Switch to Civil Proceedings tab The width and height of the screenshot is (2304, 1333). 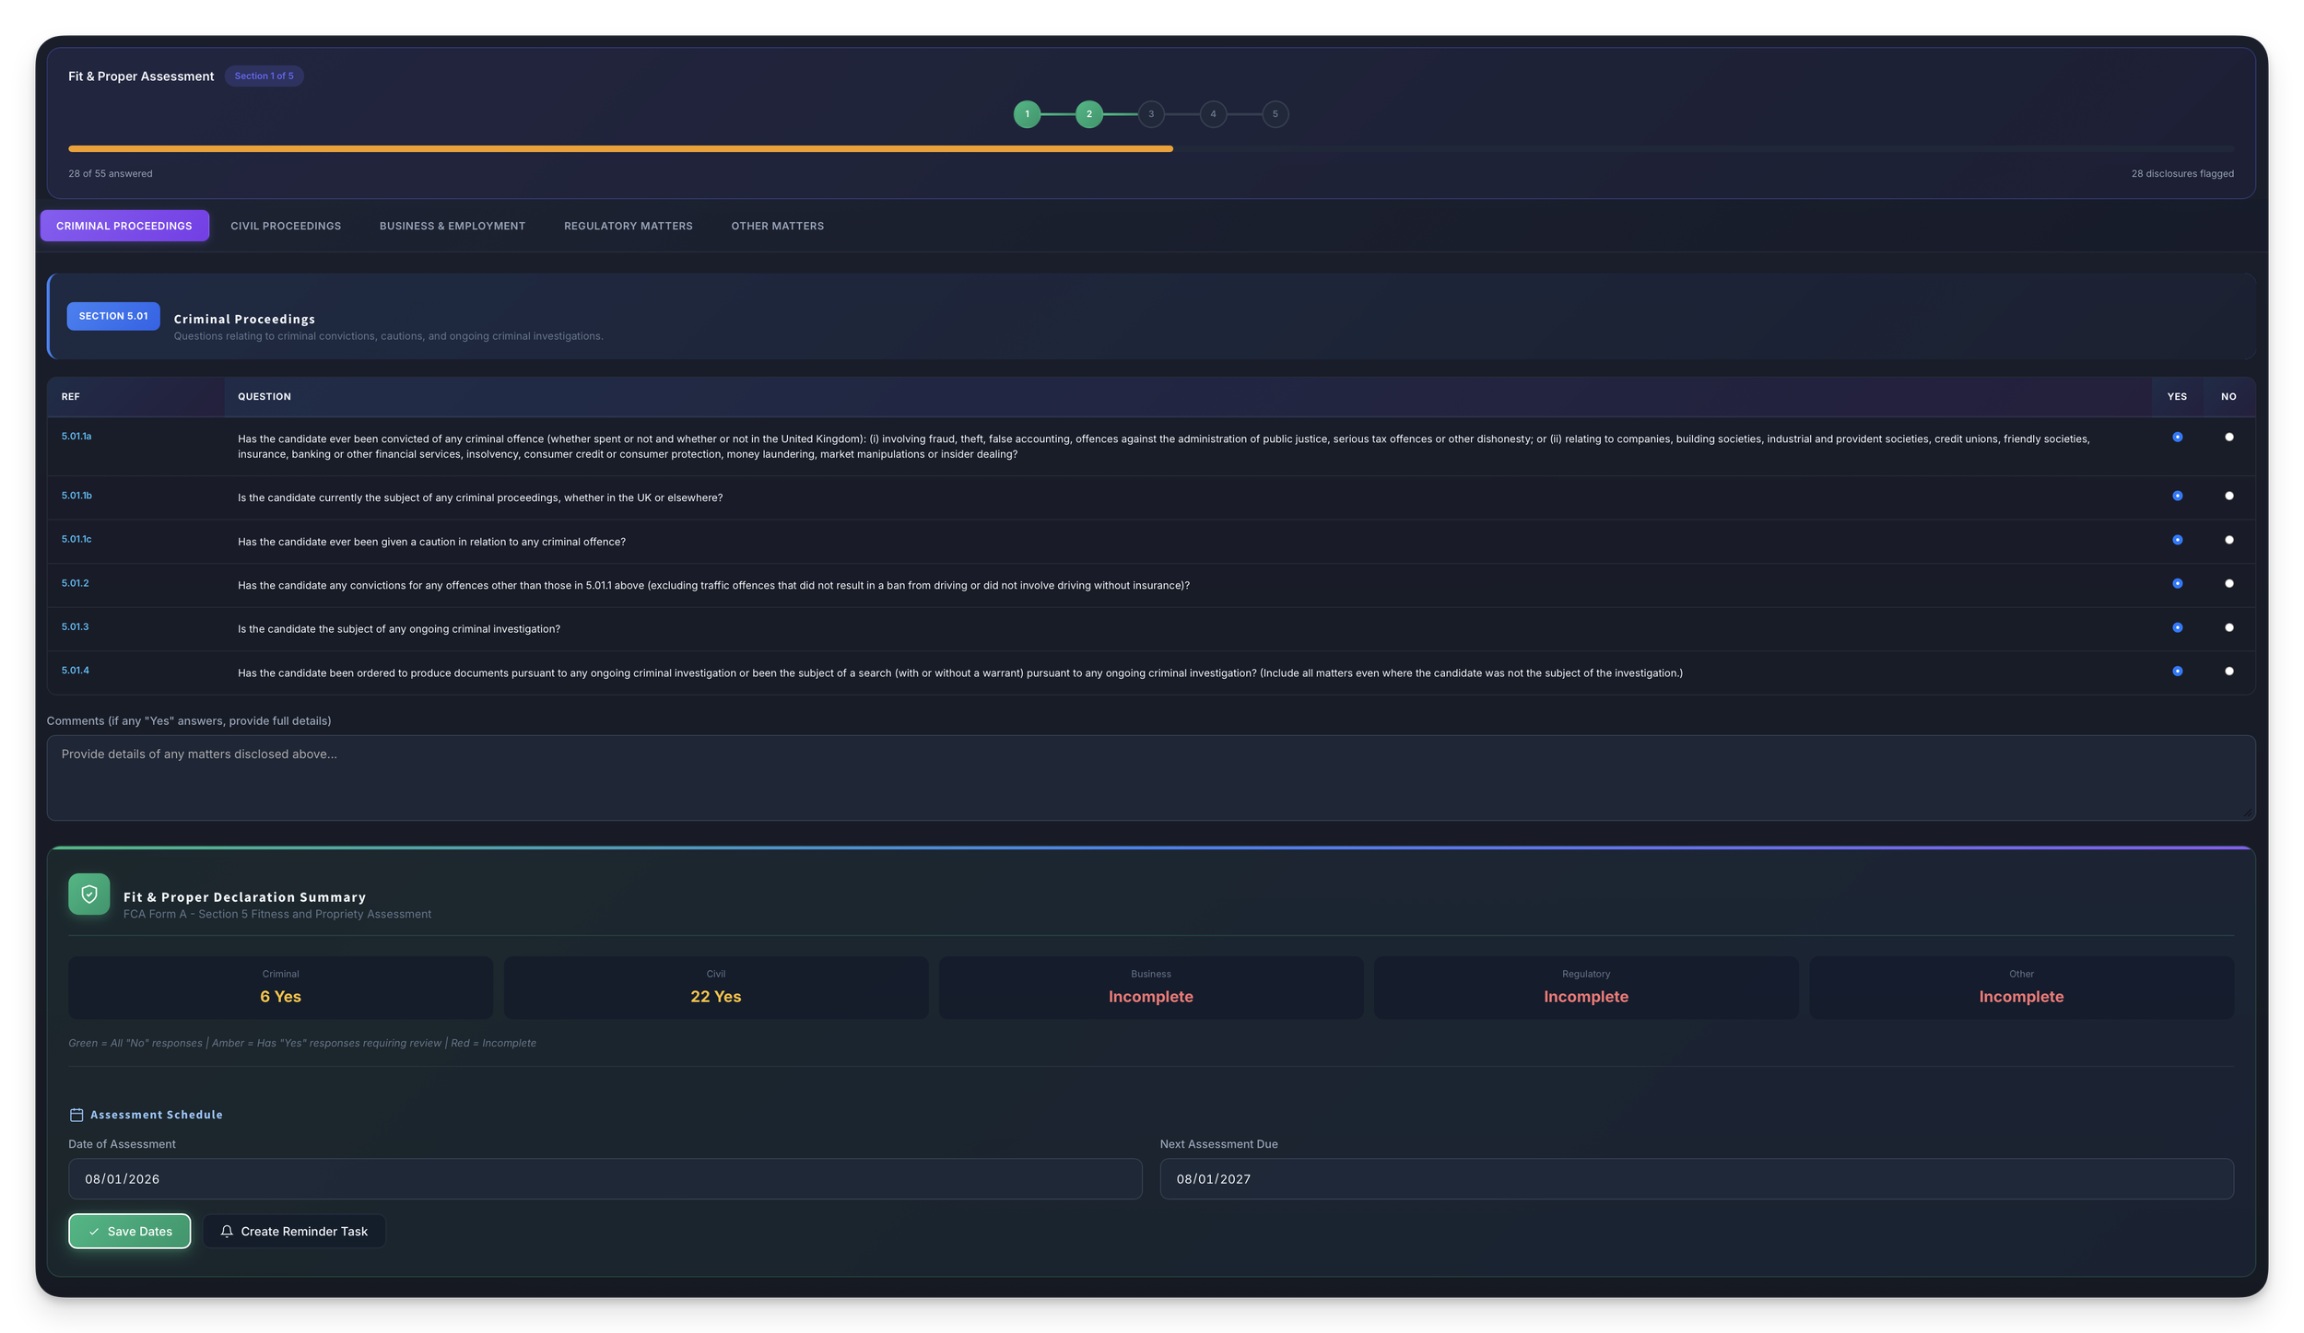286,226
